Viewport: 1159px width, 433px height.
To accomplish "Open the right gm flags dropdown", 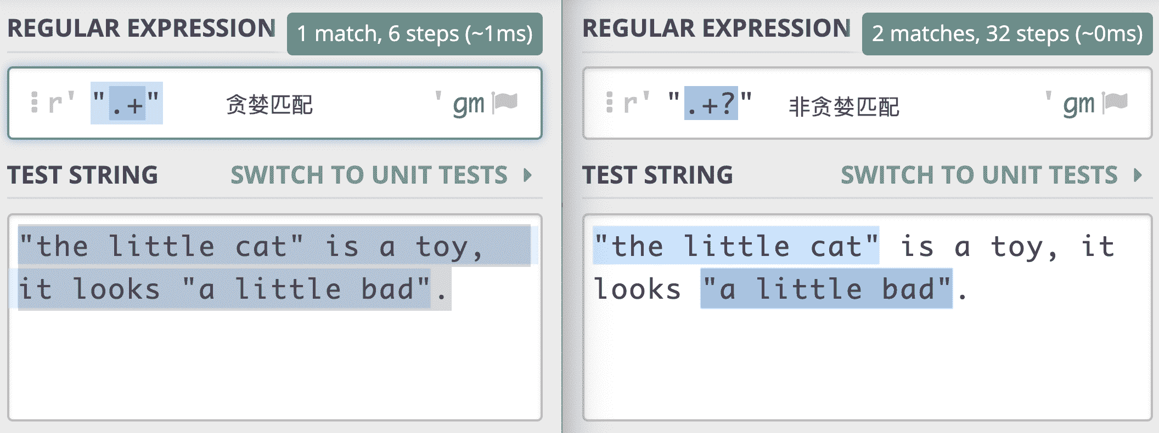I will pos(1078,104).
